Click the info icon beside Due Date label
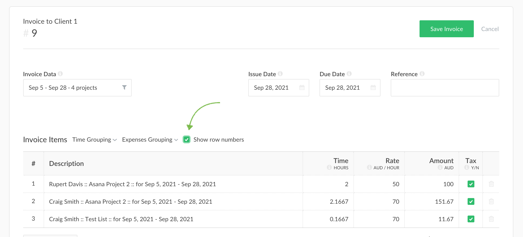 pyautogui.click(x=349, y=74)
